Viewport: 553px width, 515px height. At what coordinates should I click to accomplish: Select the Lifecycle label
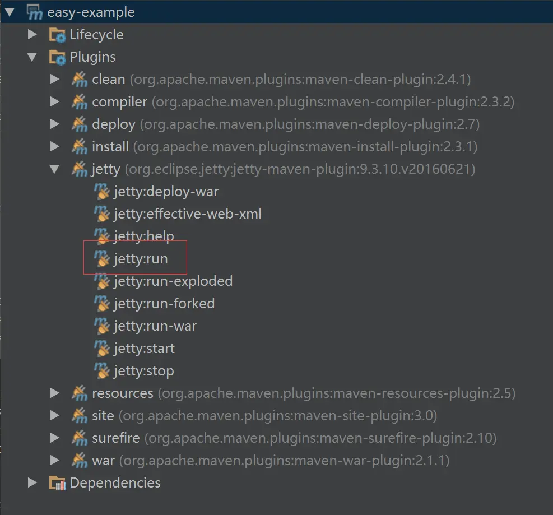(96, 35)
